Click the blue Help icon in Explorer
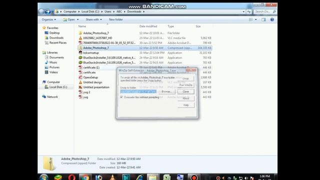The image size is (320, 180). 272,19
